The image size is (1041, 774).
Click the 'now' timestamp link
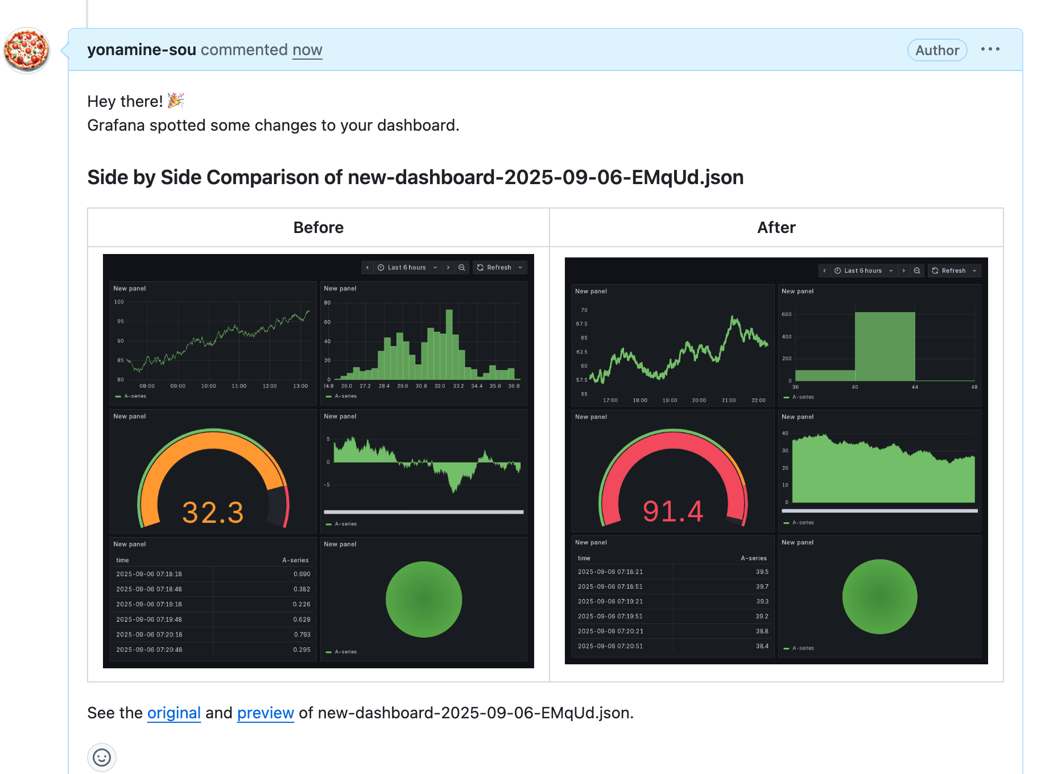tap(307, 50)
